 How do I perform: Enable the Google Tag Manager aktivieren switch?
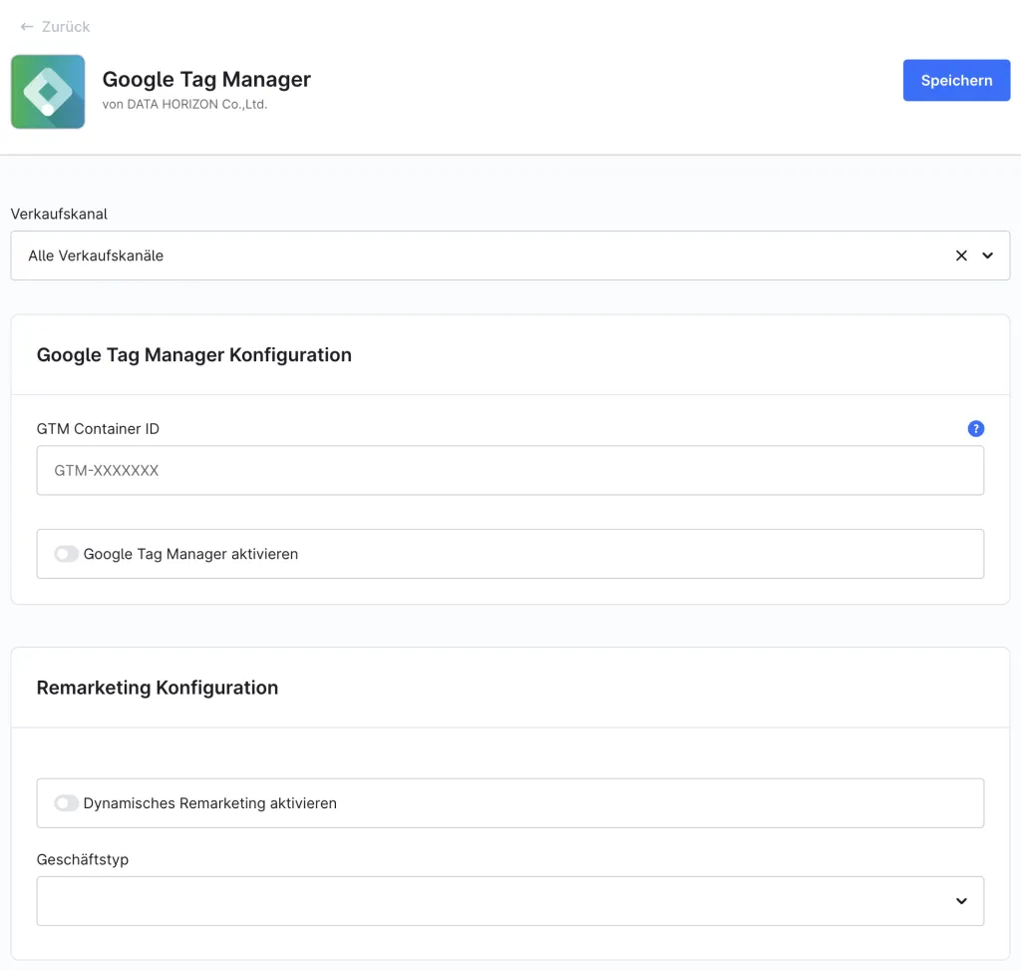tap(67, 554)
